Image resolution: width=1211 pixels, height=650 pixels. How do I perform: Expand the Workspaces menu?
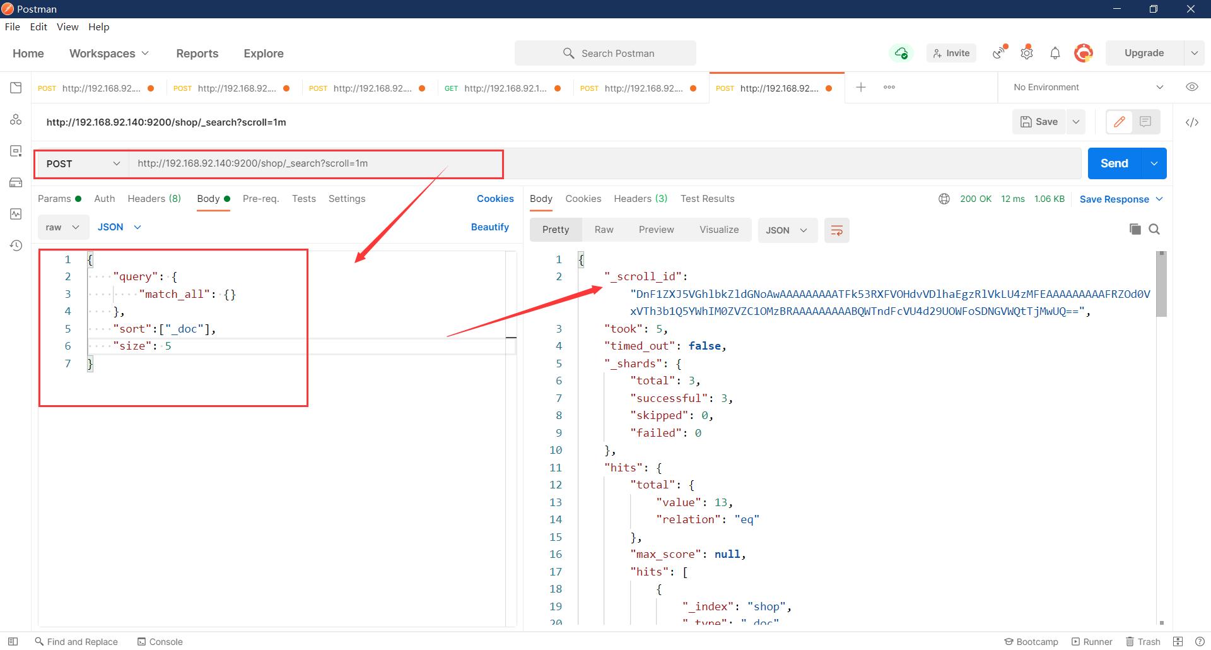tap(109, 54)
